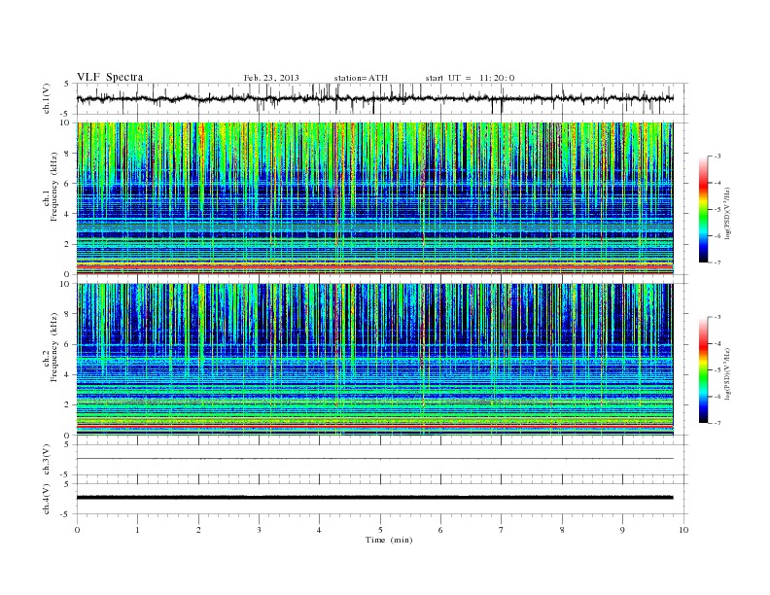Click the time axis tick label '10'
The width and height of the screenshot is (770, 595).
point(683,530)
